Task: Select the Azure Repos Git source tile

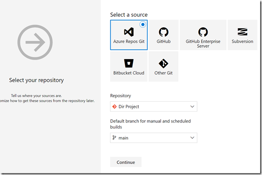Action: tap(129, 35)
